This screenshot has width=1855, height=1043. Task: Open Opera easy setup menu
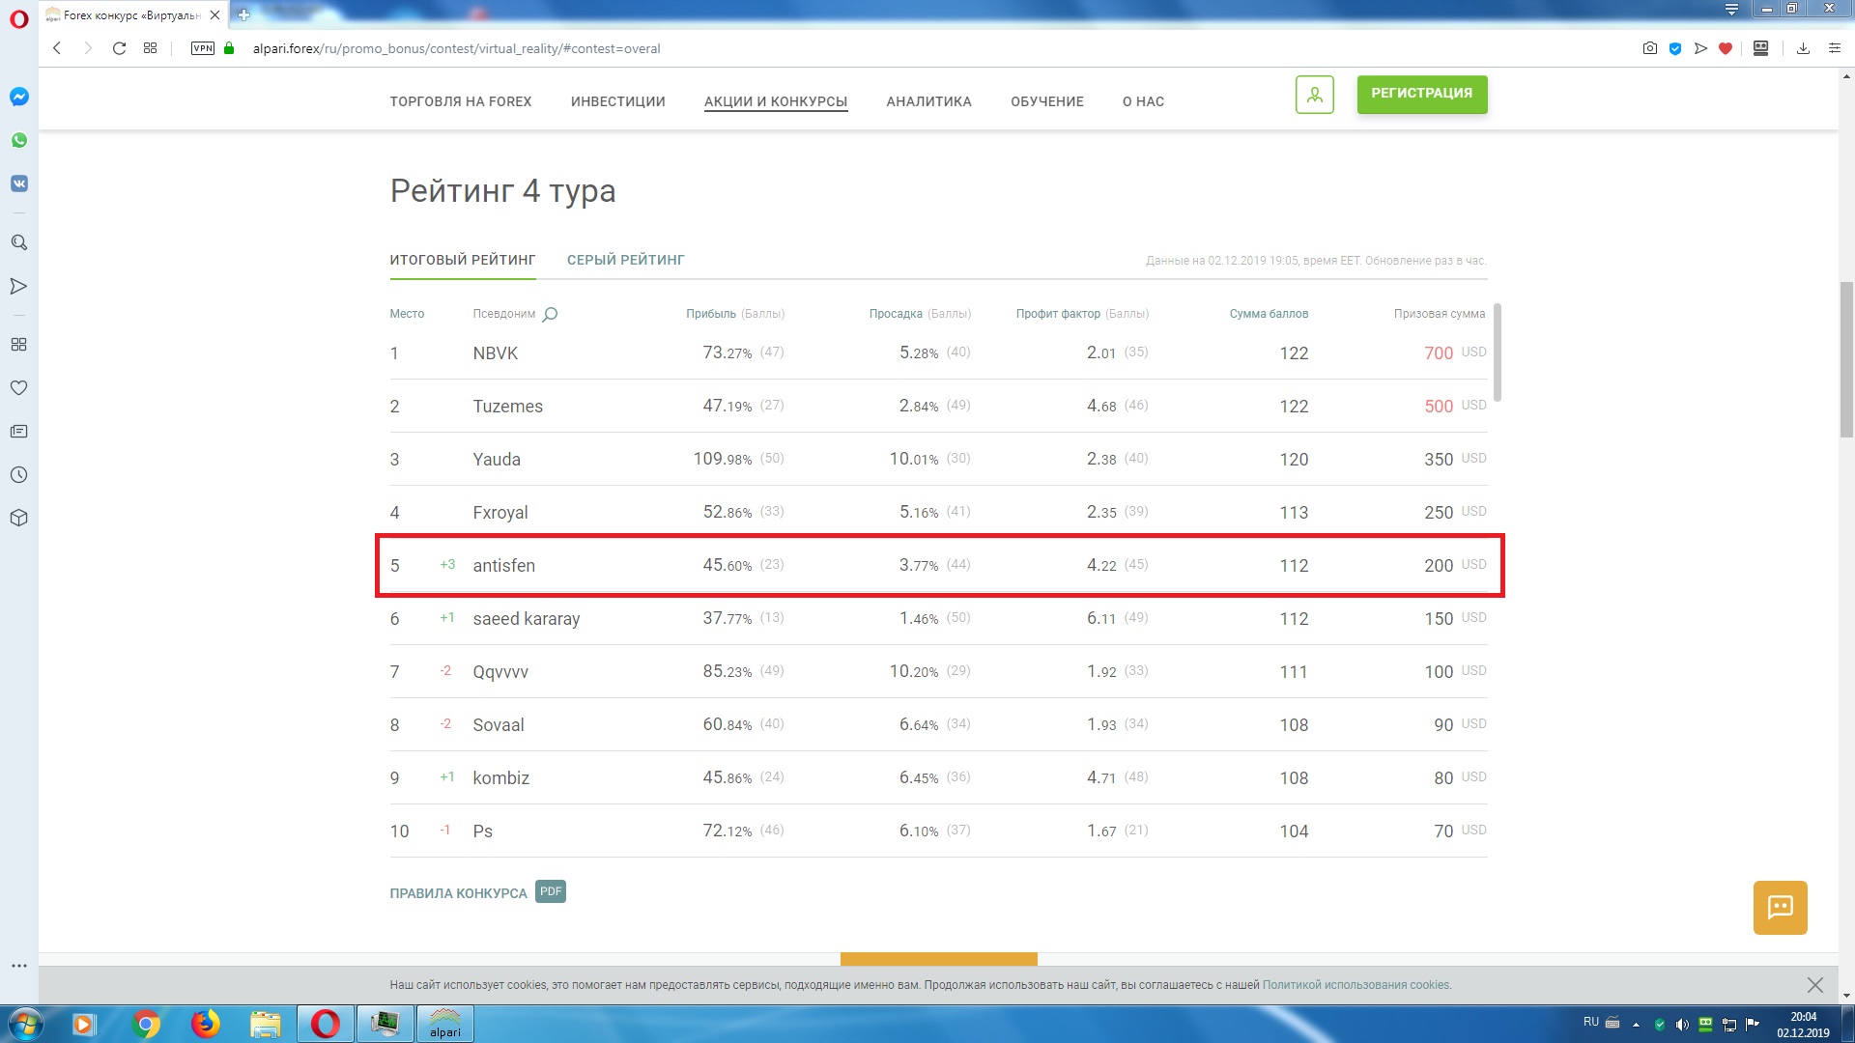pyautogui.click(x=1835, y=48)
